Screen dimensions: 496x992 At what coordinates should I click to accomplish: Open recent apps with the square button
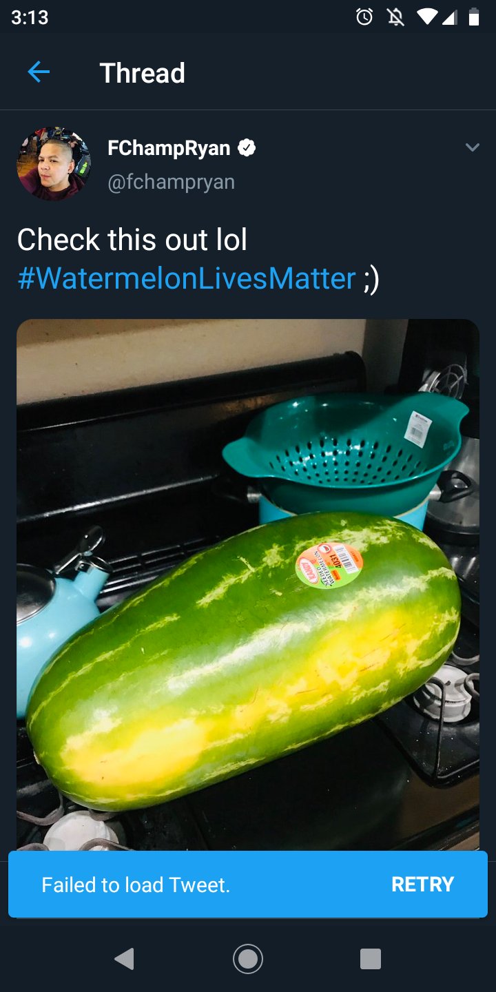point(371,958)
